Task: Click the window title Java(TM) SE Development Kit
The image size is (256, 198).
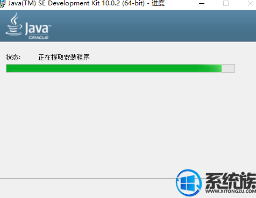Action: [54, 3]
